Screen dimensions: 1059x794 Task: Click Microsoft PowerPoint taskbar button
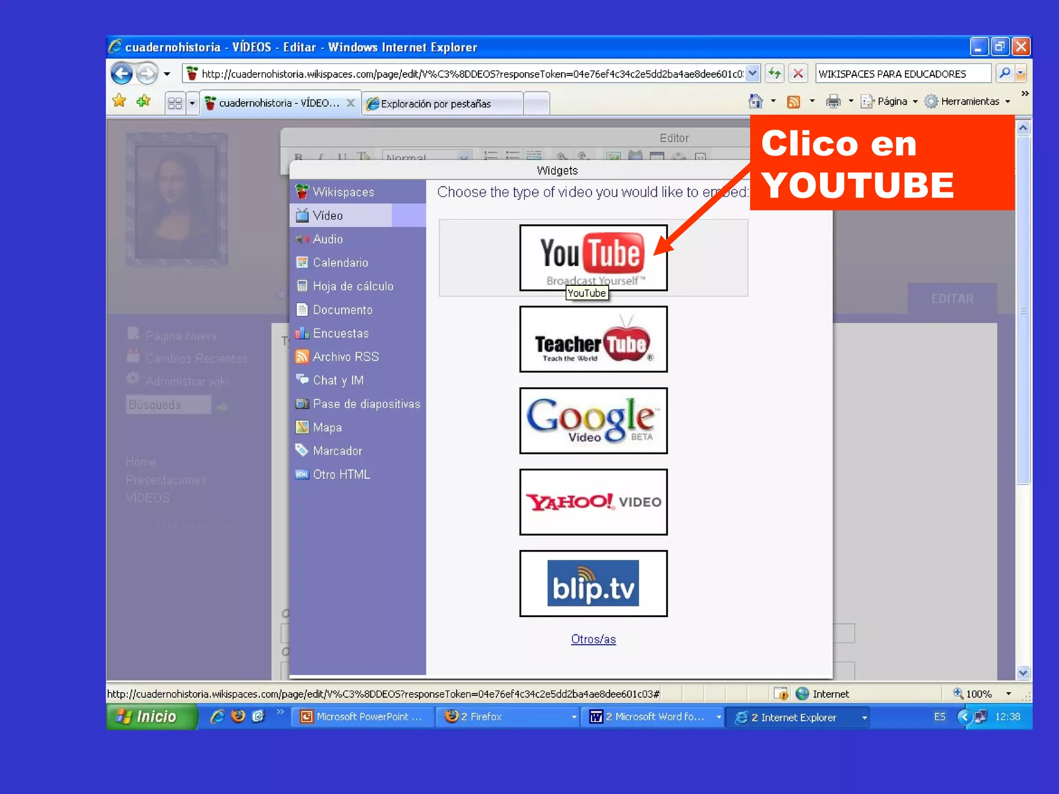click(x=363, y=717)
